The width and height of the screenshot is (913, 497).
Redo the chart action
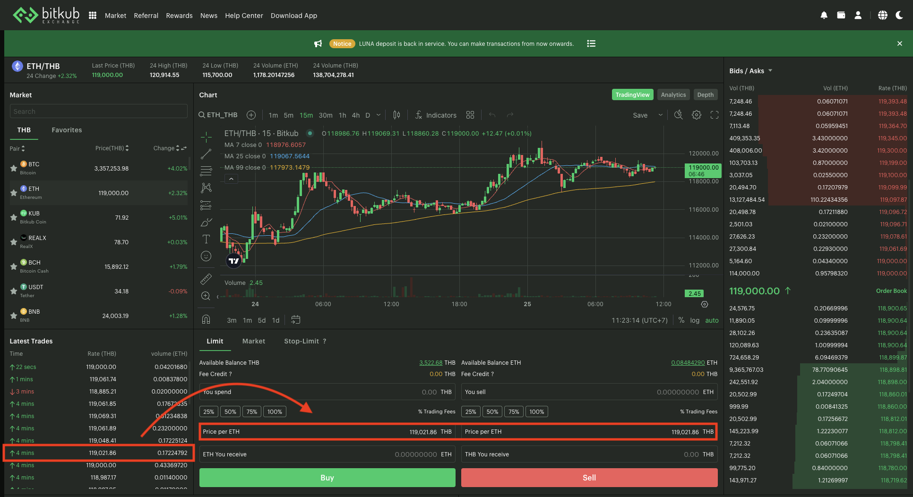pos(510,115)
